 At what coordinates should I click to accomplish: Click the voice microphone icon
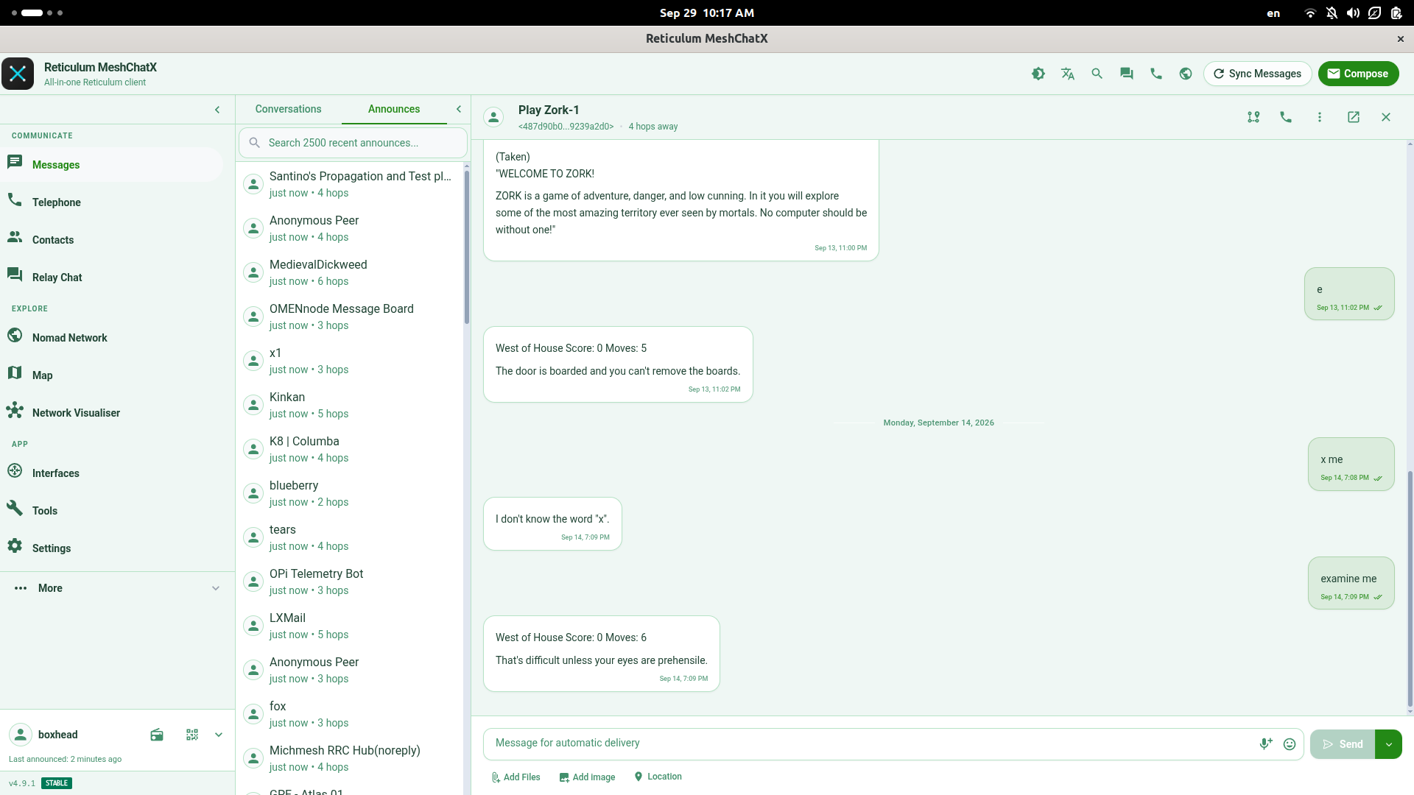click(x=1266, y=744)
